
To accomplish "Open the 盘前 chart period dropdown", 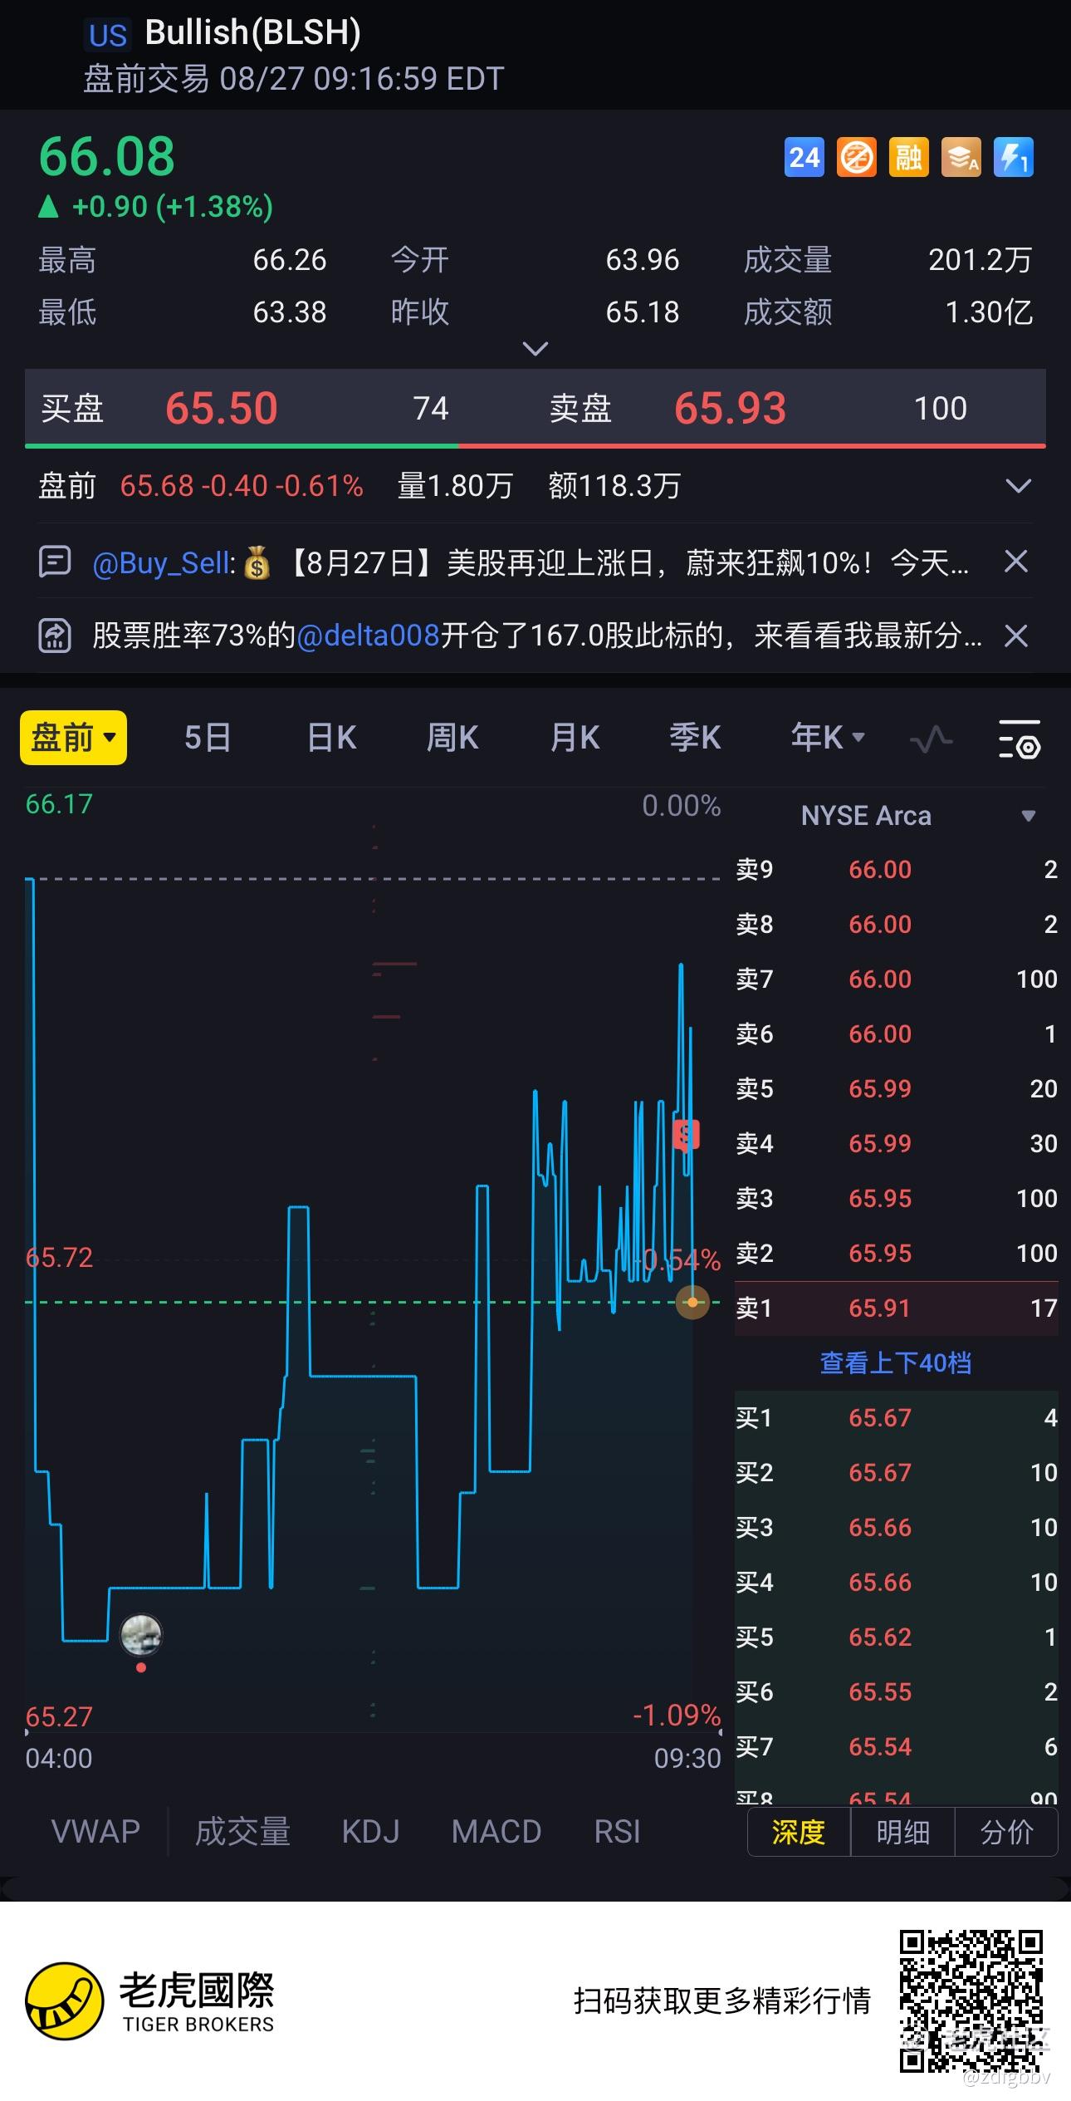I will point(73,738).
